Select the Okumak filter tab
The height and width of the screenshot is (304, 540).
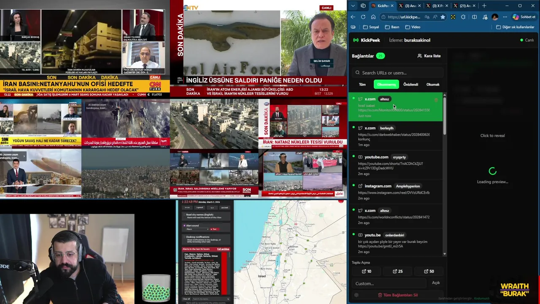[x=433, y=84]
